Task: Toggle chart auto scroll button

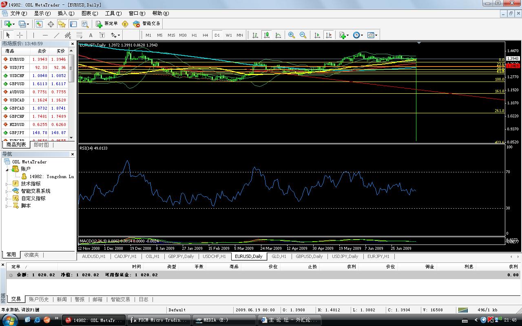Action: (x=317, y=35)
